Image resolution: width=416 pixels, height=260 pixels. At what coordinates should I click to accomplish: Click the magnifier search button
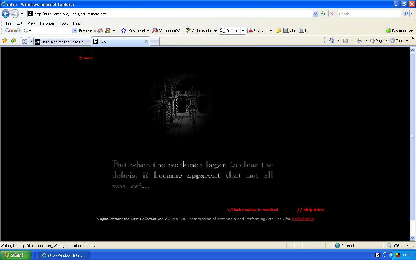(406, 14)
